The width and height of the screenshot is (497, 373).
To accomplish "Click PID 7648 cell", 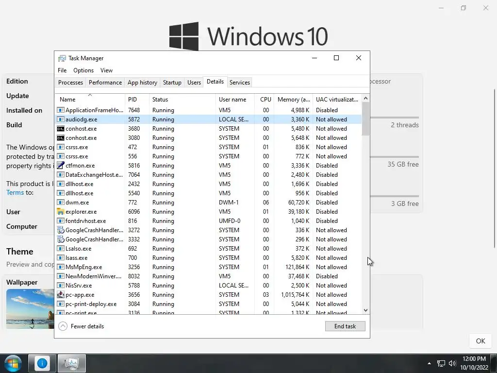I will [x=134, y=110].
